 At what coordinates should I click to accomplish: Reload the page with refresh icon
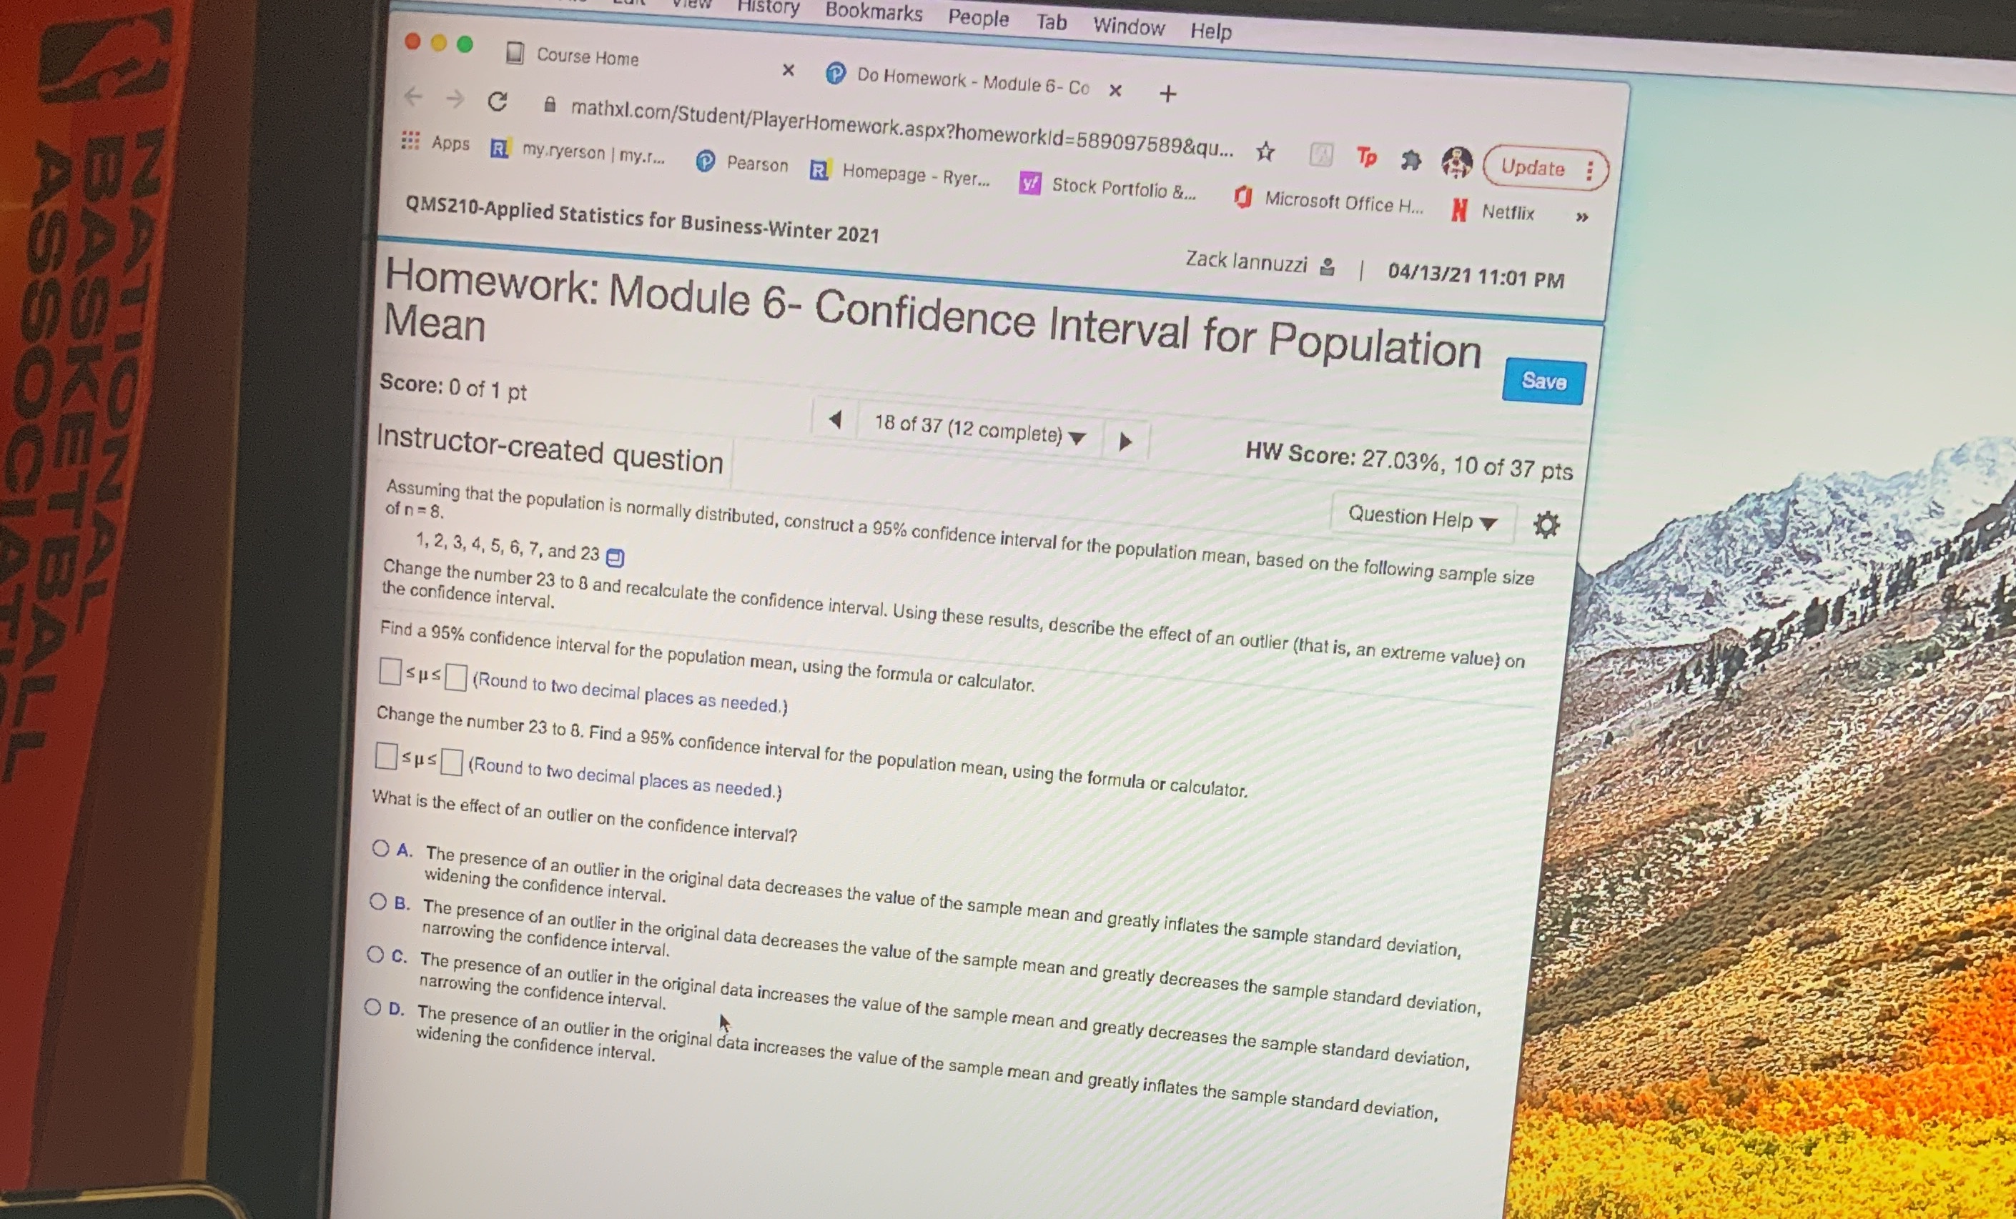[x=498, y=102]
